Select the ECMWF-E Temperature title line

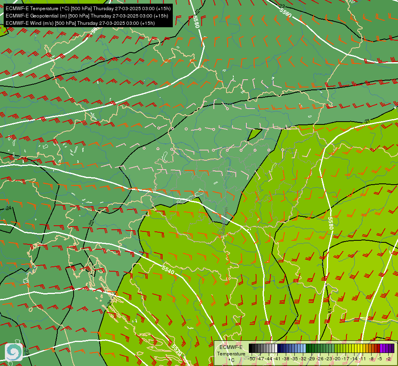[x=88, y=9]
